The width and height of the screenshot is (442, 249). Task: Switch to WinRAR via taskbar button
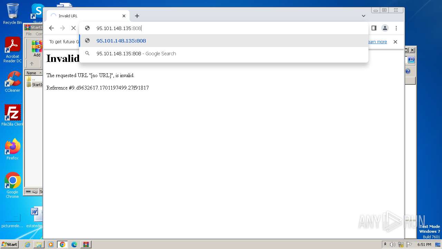click(x=86, y=245)
